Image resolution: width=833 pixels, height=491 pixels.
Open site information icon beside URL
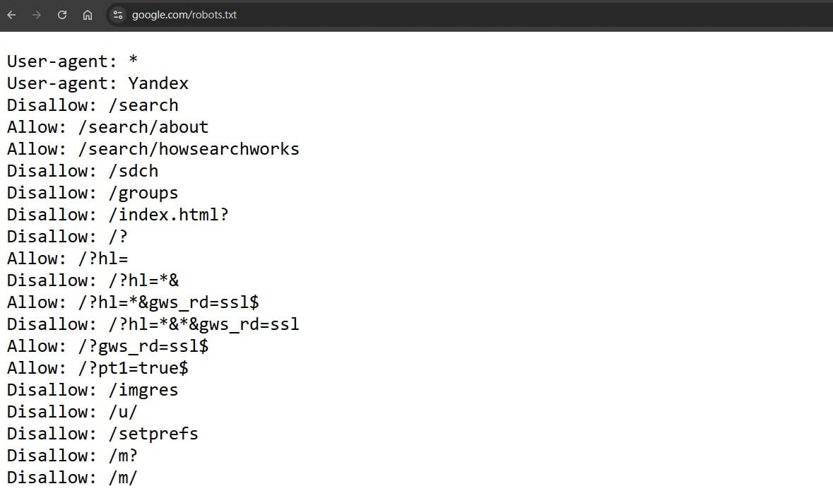[x=118, y=14]
